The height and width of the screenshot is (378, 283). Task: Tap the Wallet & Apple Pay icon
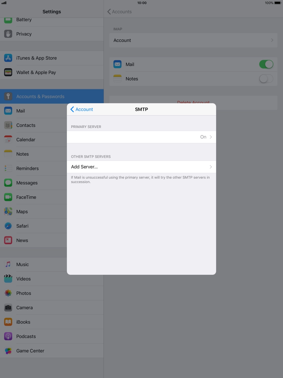(8, 72)
